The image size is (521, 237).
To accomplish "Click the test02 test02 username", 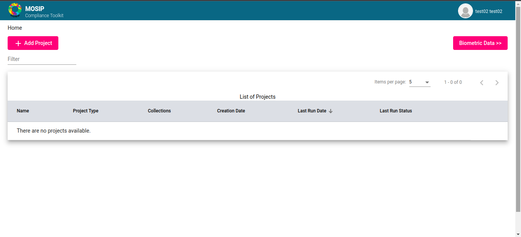I will click(x=489, y=11).
